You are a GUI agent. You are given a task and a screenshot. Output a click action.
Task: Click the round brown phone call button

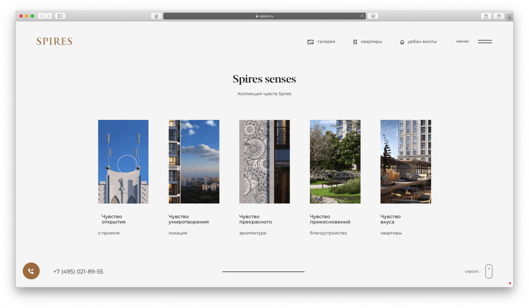[x=31, y=271]
